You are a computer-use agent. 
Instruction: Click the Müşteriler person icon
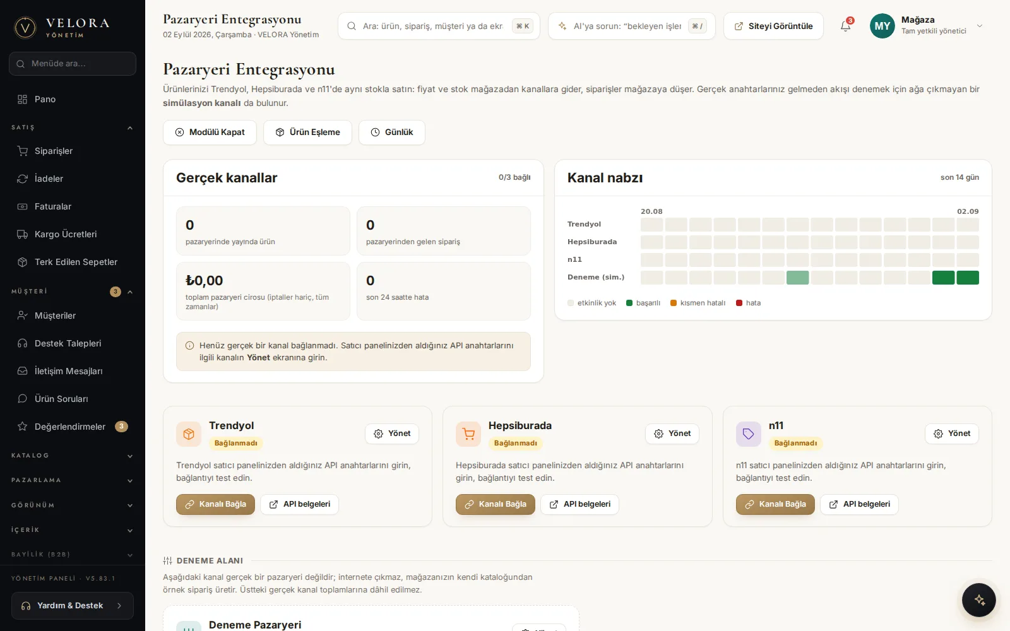pyautogui.click(x=23, y=315)
